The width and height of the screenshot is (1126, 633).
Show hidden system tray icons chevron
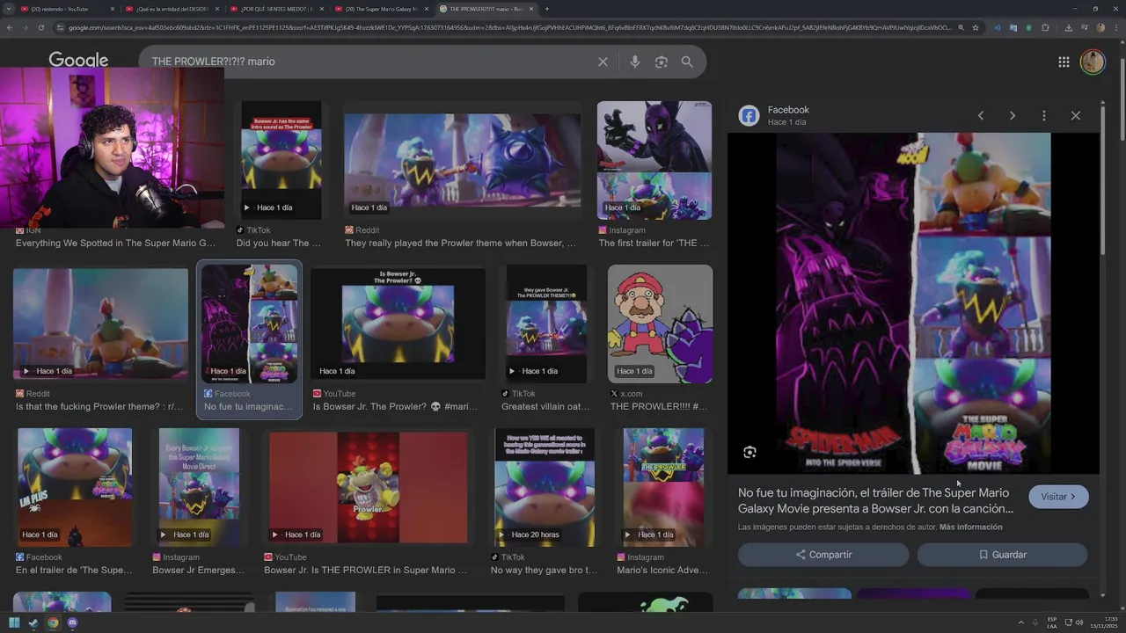(x=1021, y=622)
